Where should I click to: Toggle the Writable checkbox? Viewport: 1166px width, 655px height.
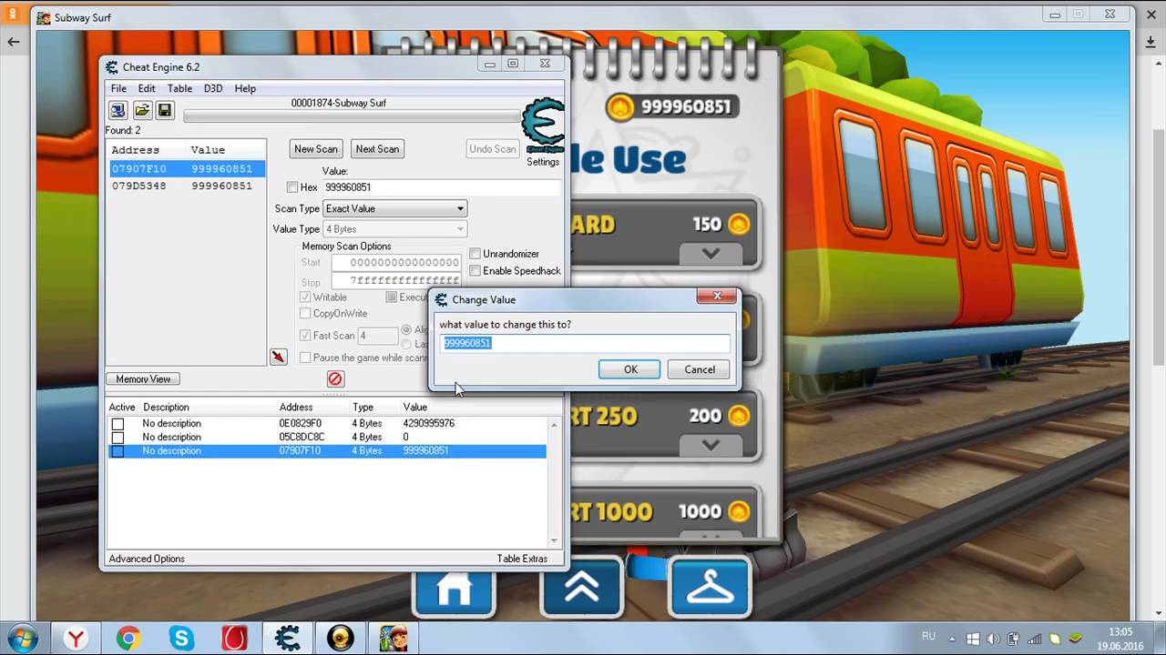click(x=305, y=297)
